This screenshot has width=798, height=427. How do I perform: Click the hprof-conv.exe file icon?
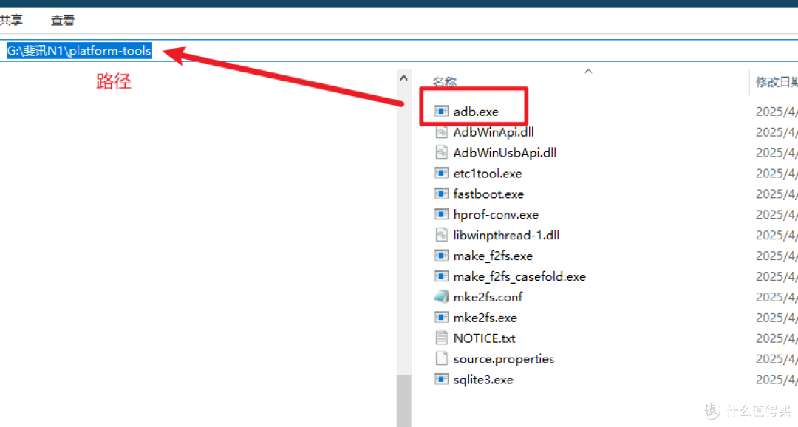point(441,214)
